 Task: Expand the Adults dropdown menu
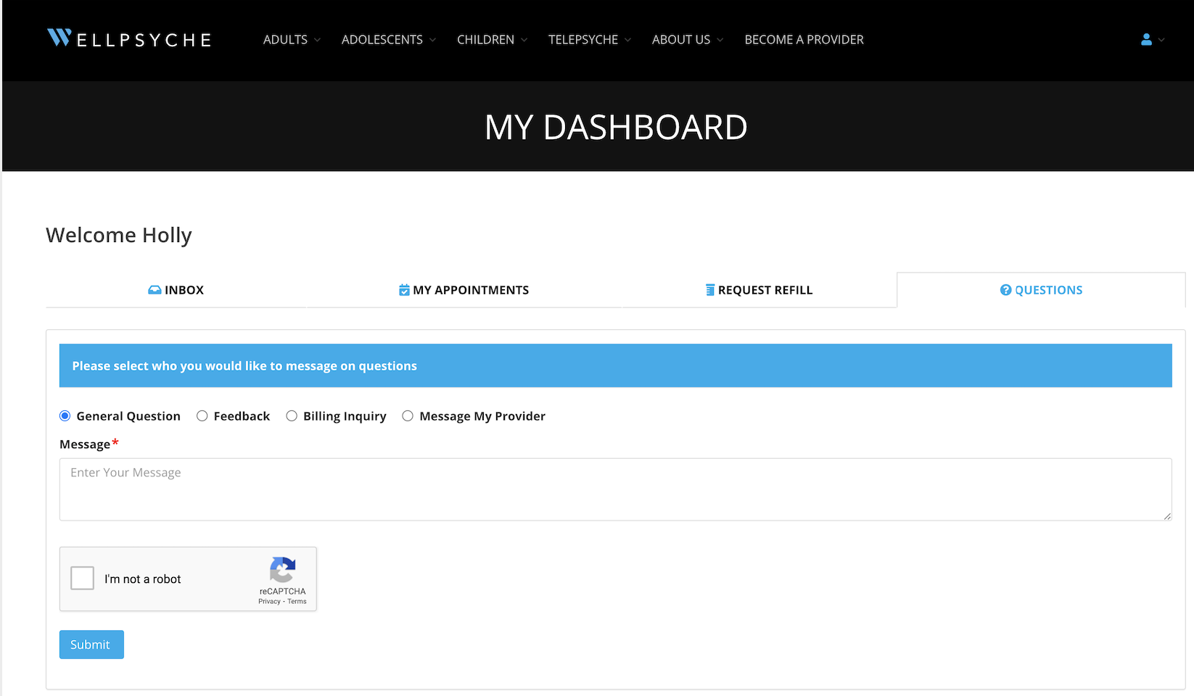coord(291,40)
